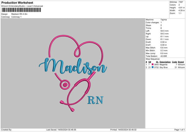Click the Total Bobbin value '43.69ft'

point(164,56)
